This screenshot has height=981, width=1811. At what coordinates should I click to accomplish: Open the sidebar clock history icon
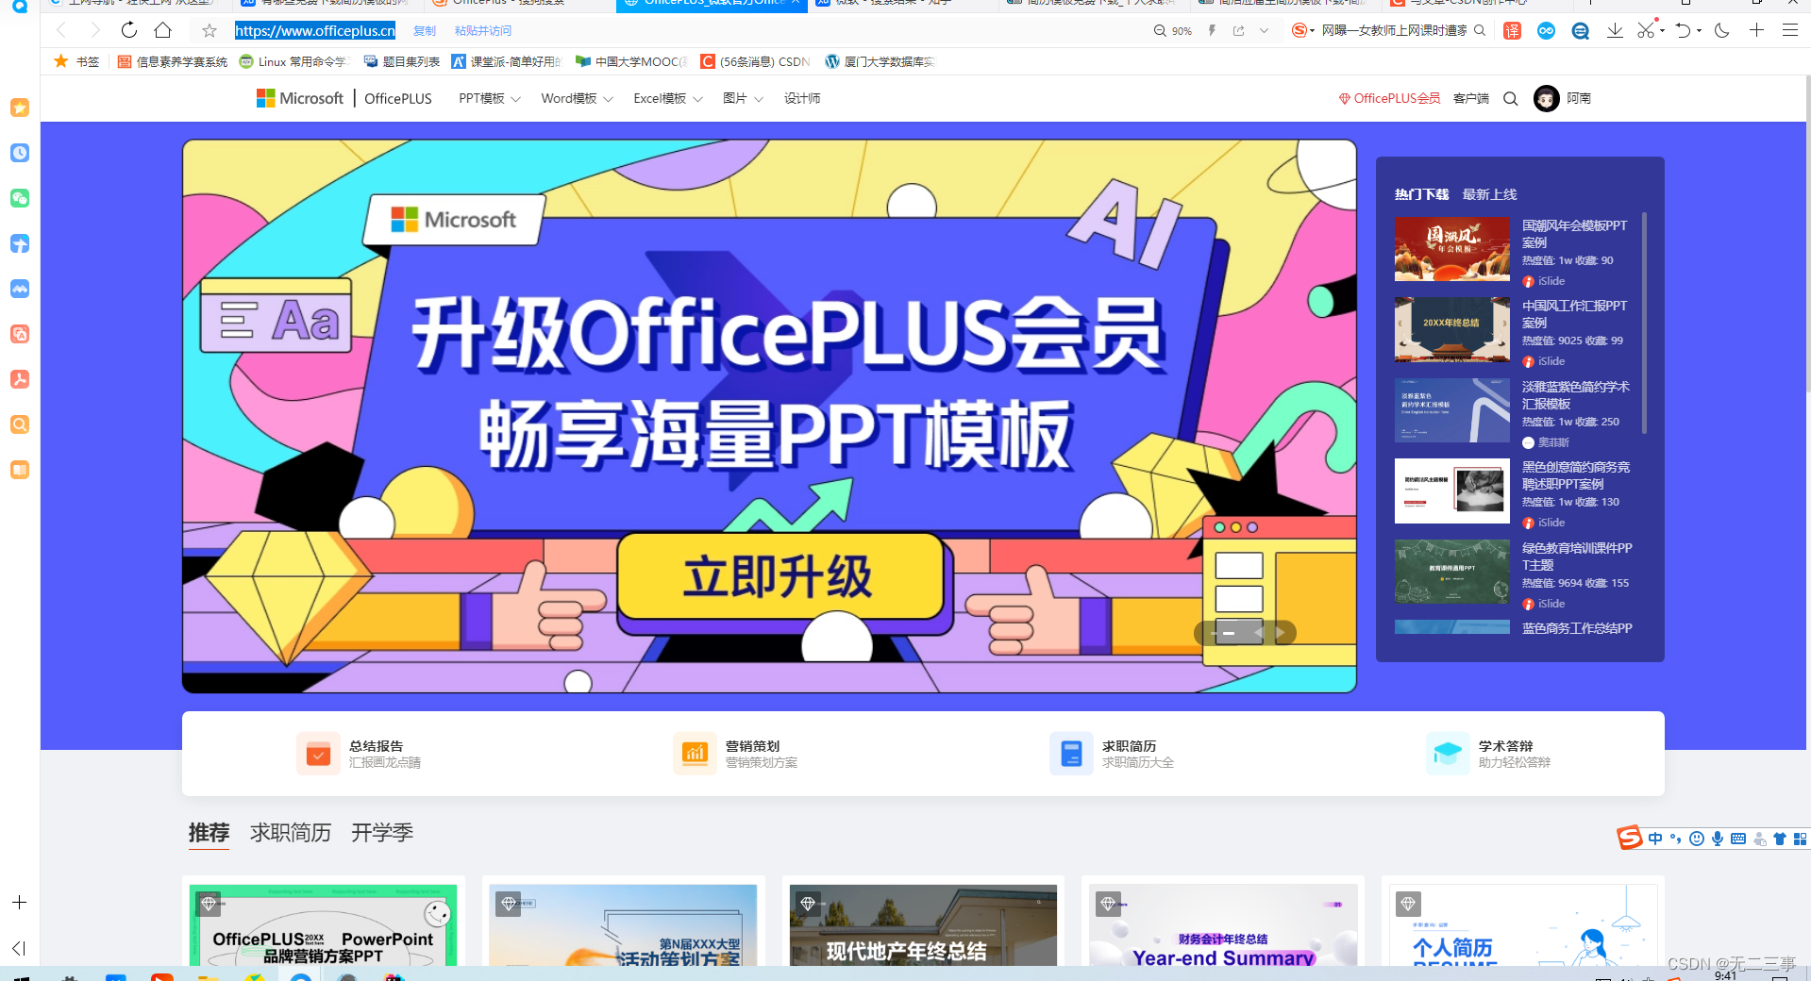[20, 153]
